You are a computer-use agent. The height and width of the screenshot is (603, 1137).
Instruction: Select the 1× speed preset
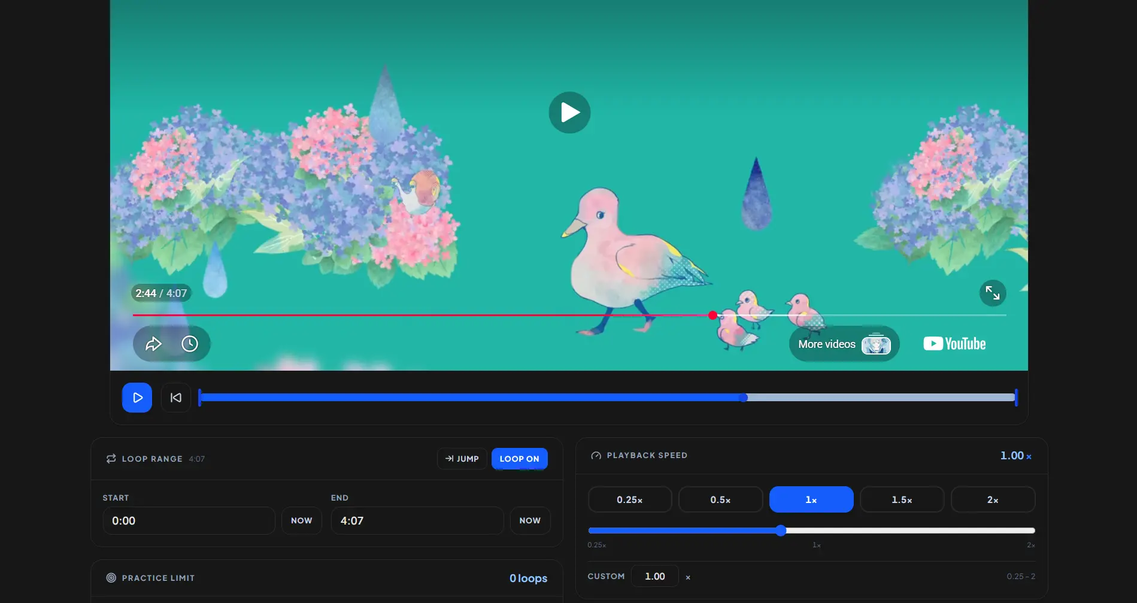[811, 499]
